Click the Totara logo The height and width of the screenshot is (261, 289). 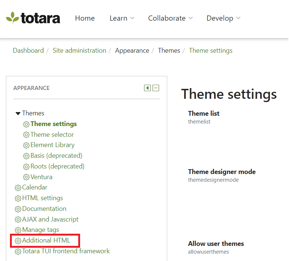tap(33, 18)
